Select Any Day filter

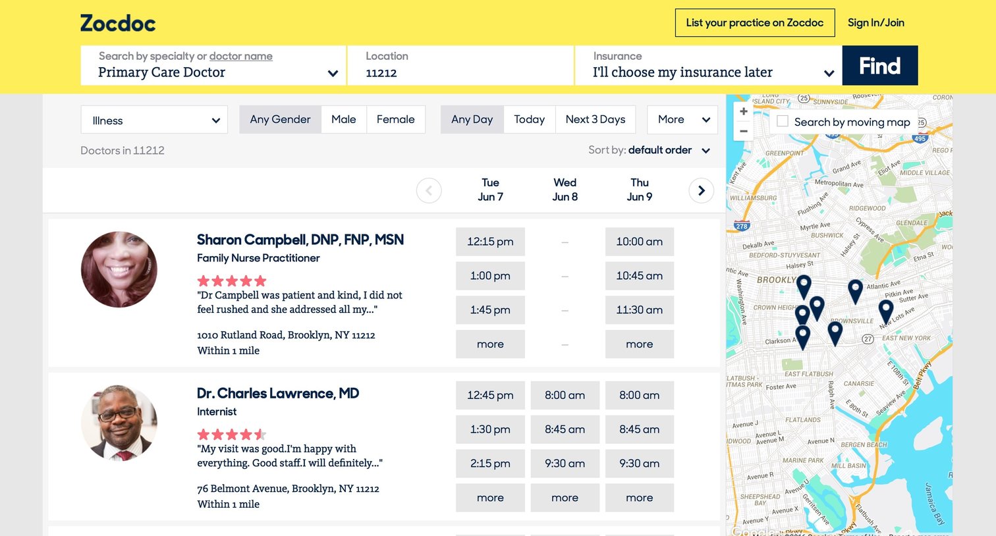(x=472, y=119)
